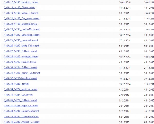Open the 33_14220_.torrent link
Image resolution: width=154 pixels, height=124 pixels.
(x=16, y=84)
